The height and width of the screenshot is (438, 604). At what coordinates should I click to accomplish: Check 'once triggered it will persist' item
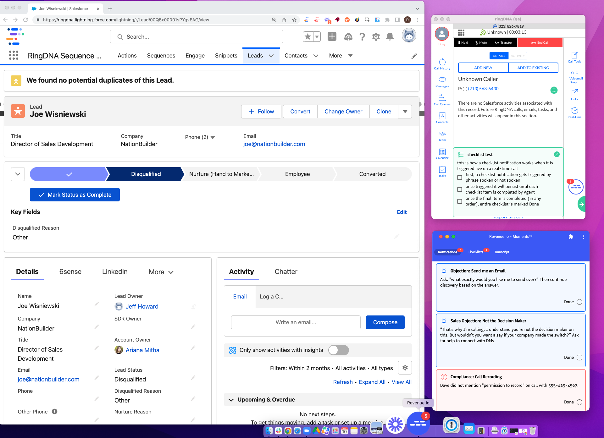(x=460, y=189)
